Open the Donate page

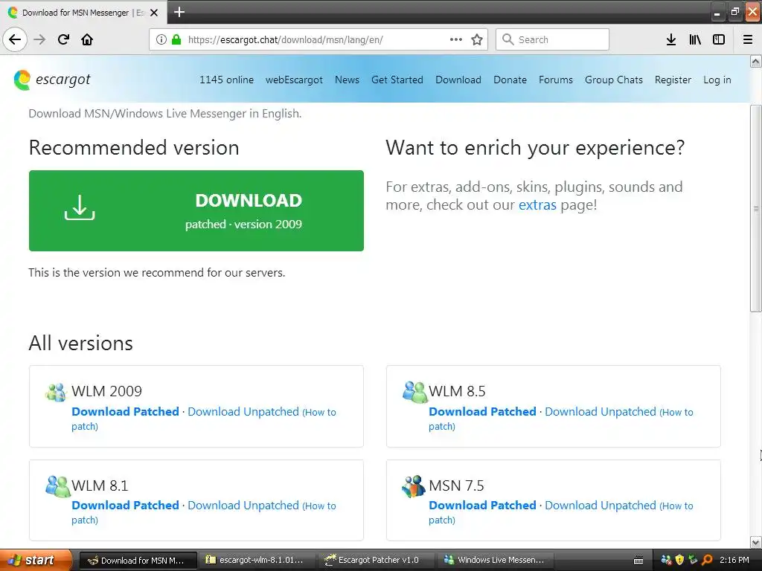(x=510, y=80)
